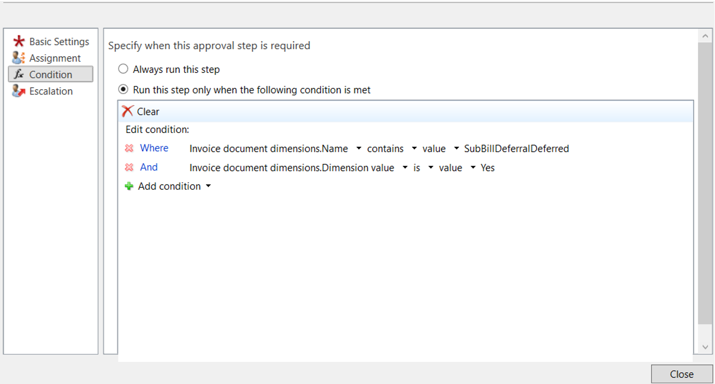715x384 pixels.
Task: Click the red asterisk Basic Settings icon
Action: click(x=18, y=42)
